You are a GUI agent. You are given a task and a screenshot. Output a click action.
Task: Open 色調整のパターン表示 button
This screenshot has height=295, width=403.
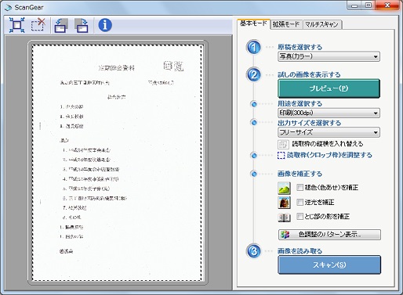click(329, 235)
